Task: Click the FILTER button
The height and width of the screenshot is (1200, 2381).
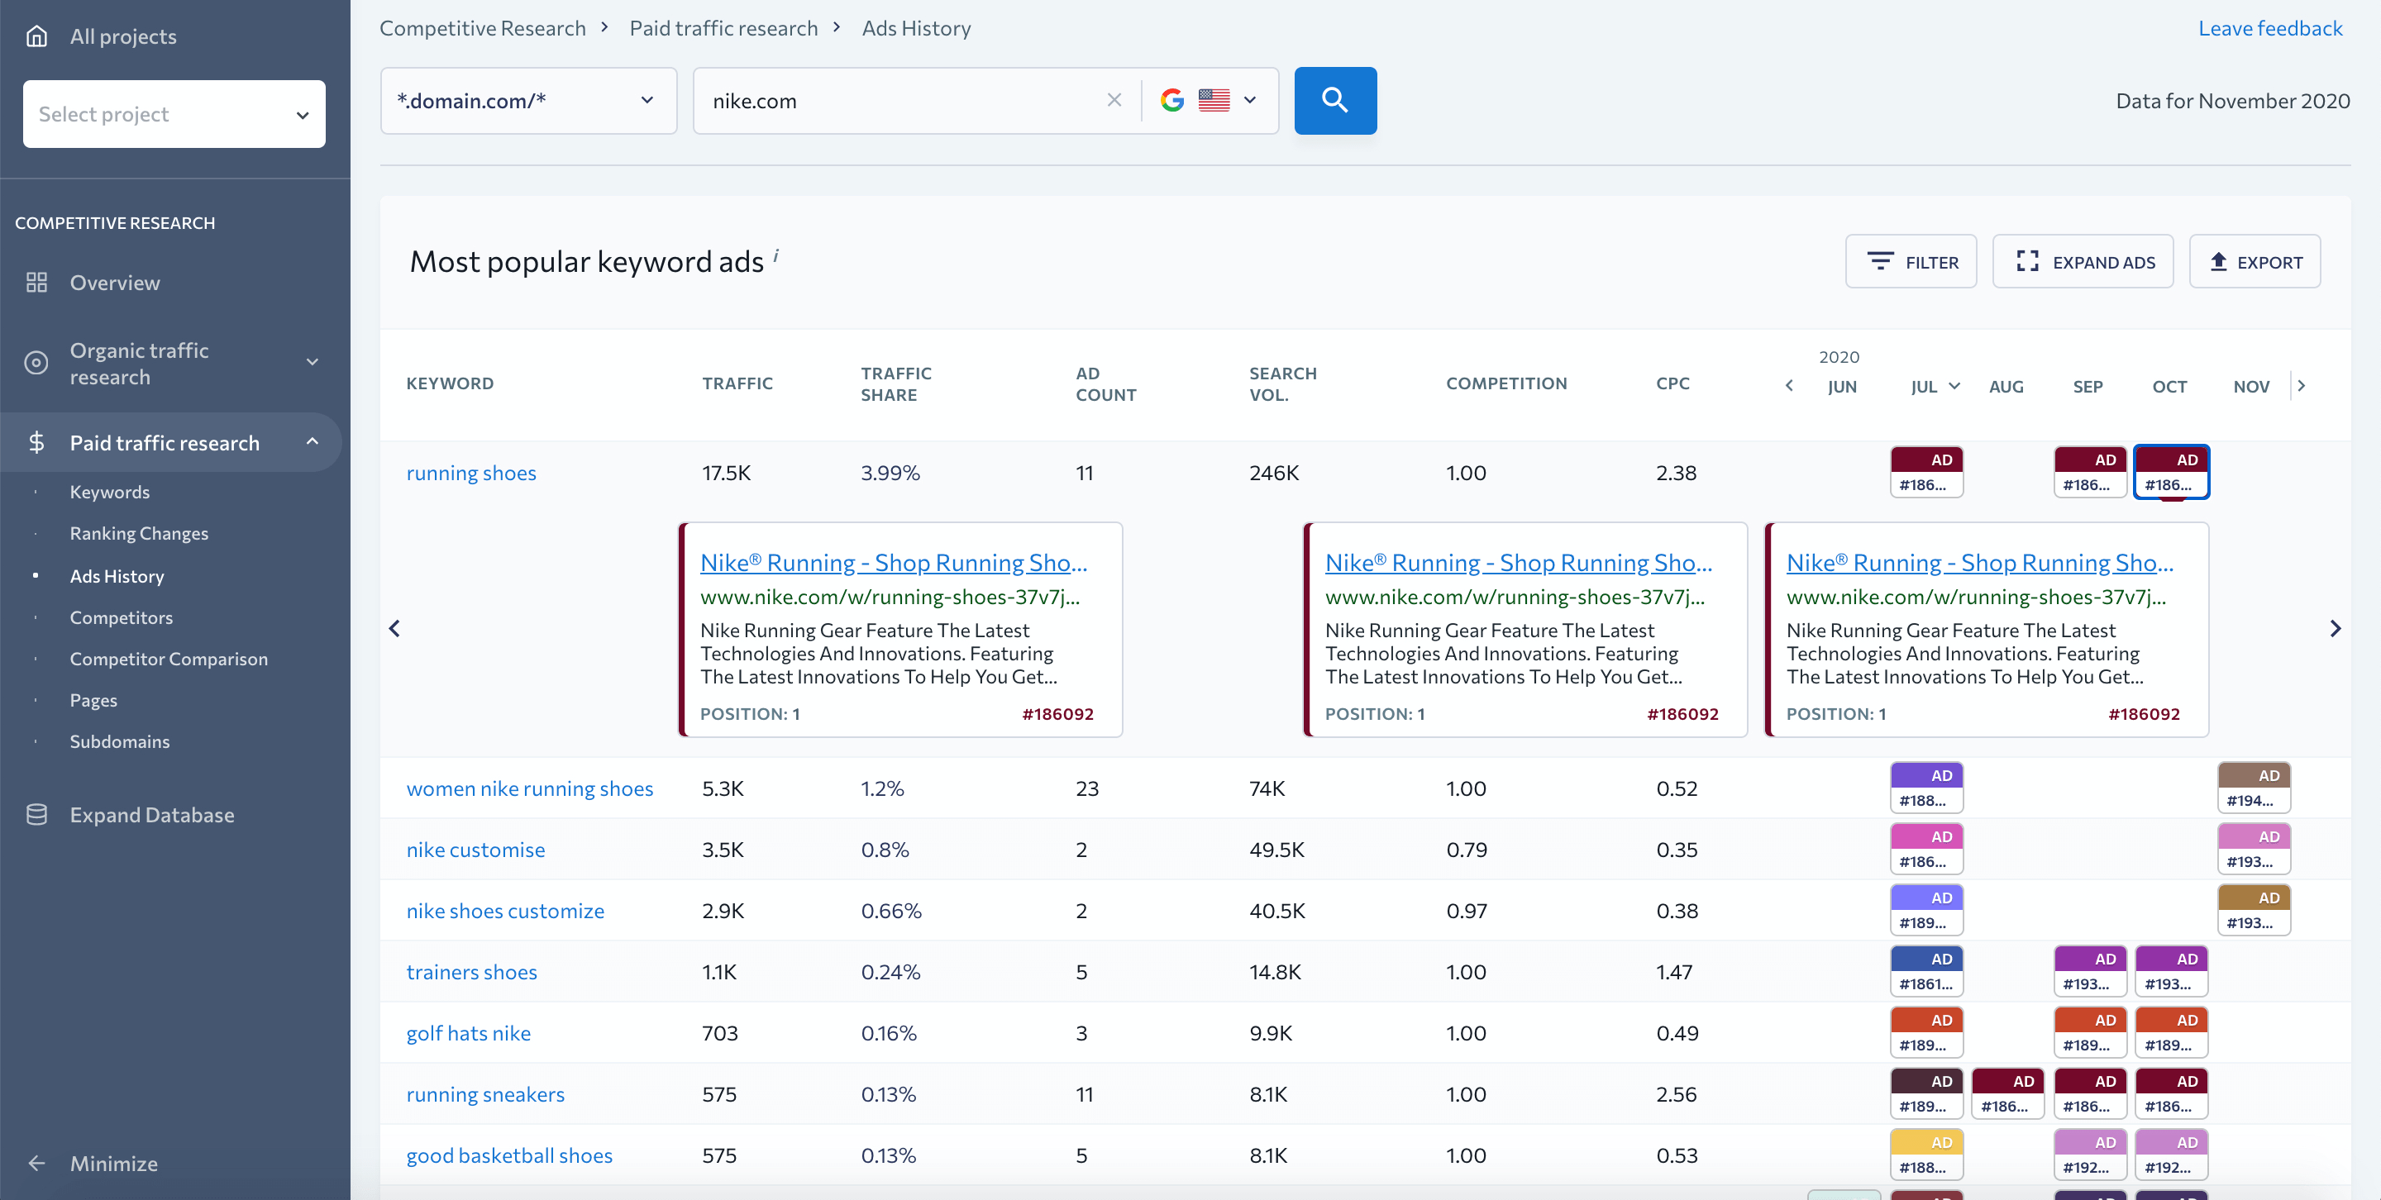Action: (x=1911, y=261)
